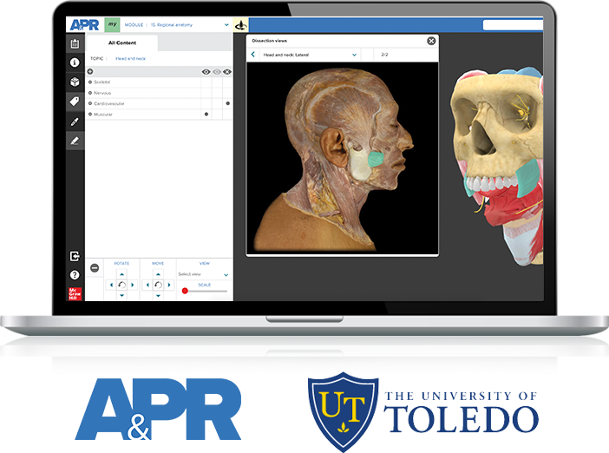609x453 pixels.
Task: Open the green 'my' course button
Action: pyautogui.click(x=112, y=24)
